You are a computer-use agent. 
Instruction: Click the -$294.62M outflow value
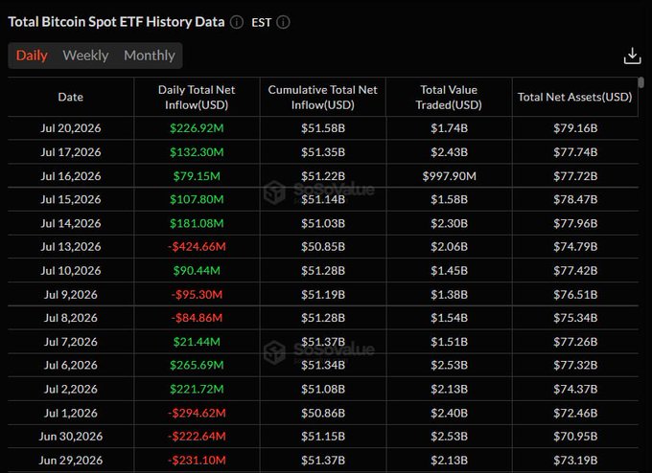click(x=197, y=414)
